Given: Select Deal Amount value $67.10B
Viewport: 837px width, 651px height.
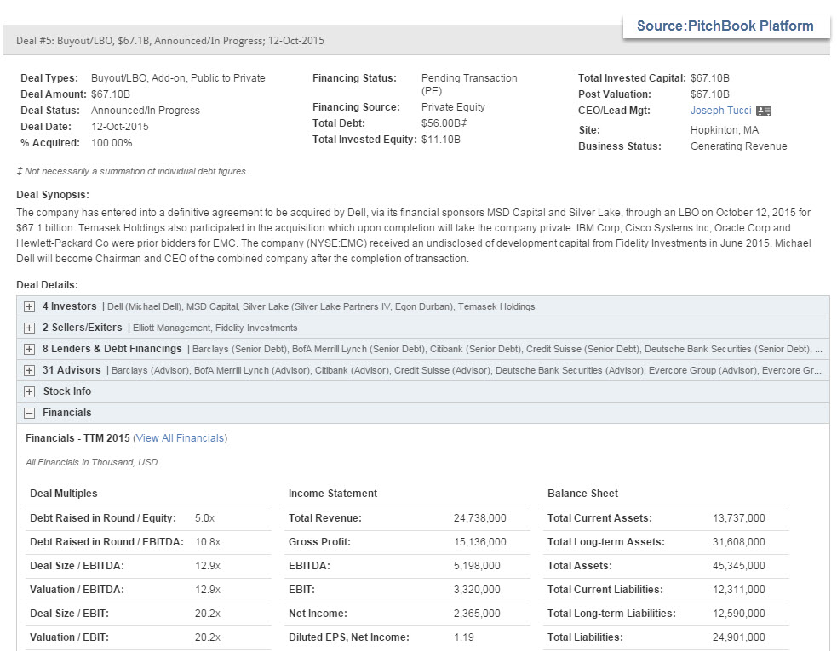Looking at the screenshot, I should [111, 94].
